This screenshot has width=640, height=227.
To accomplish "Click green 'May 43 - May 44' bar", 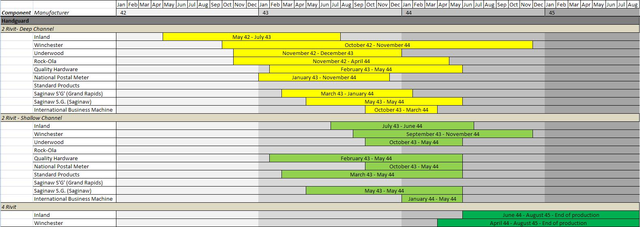I will coord(384,191).
